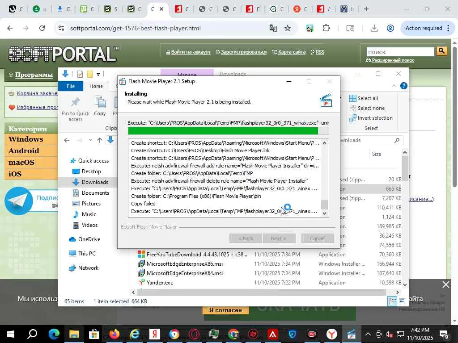Click Select all in Explorer ribbon
The height and width of the screenshot is (343, 458).
click(364, 98)
